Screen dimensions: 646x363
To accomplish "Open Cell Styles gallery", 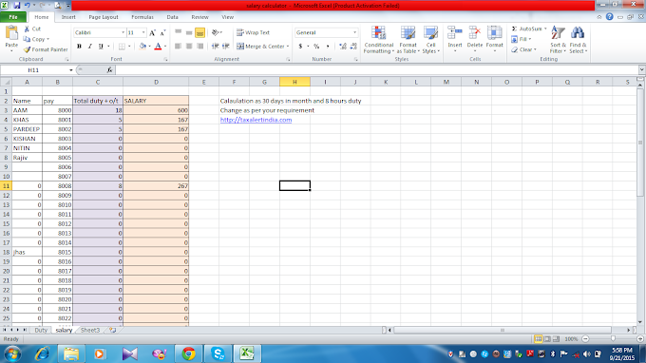I will 430,40.
